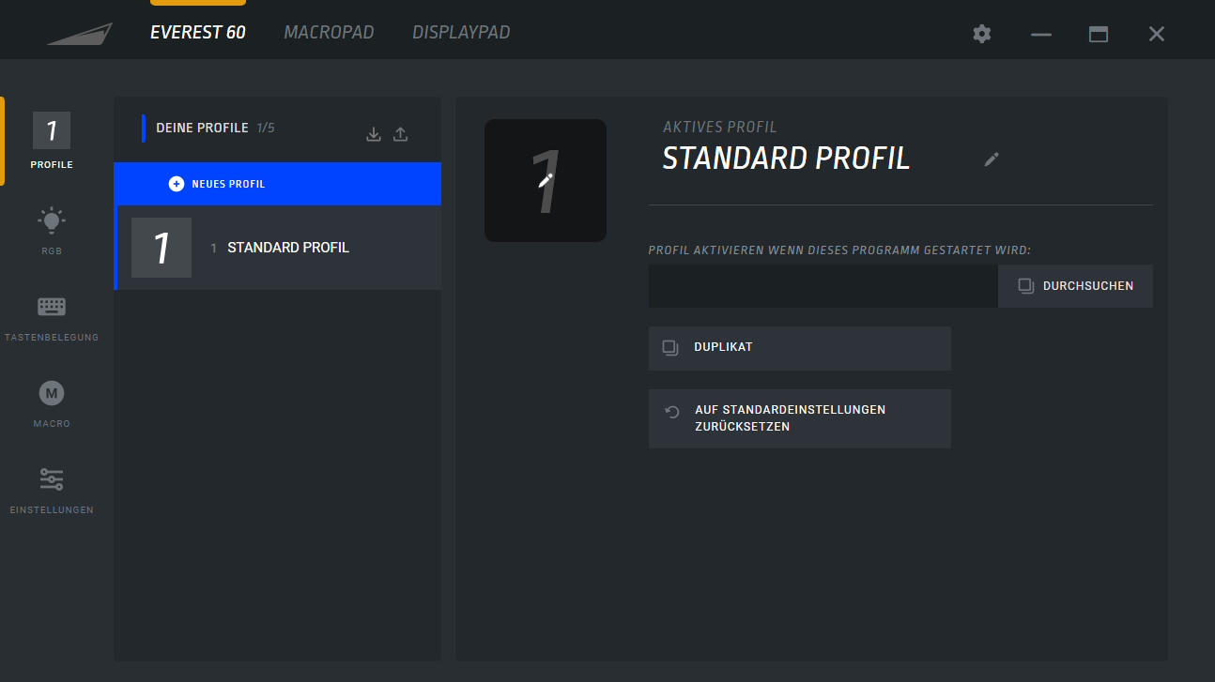The width and height of the screenshot is (1215, 682).
Task: Click the import profile download icon
Action: point(374,134)
